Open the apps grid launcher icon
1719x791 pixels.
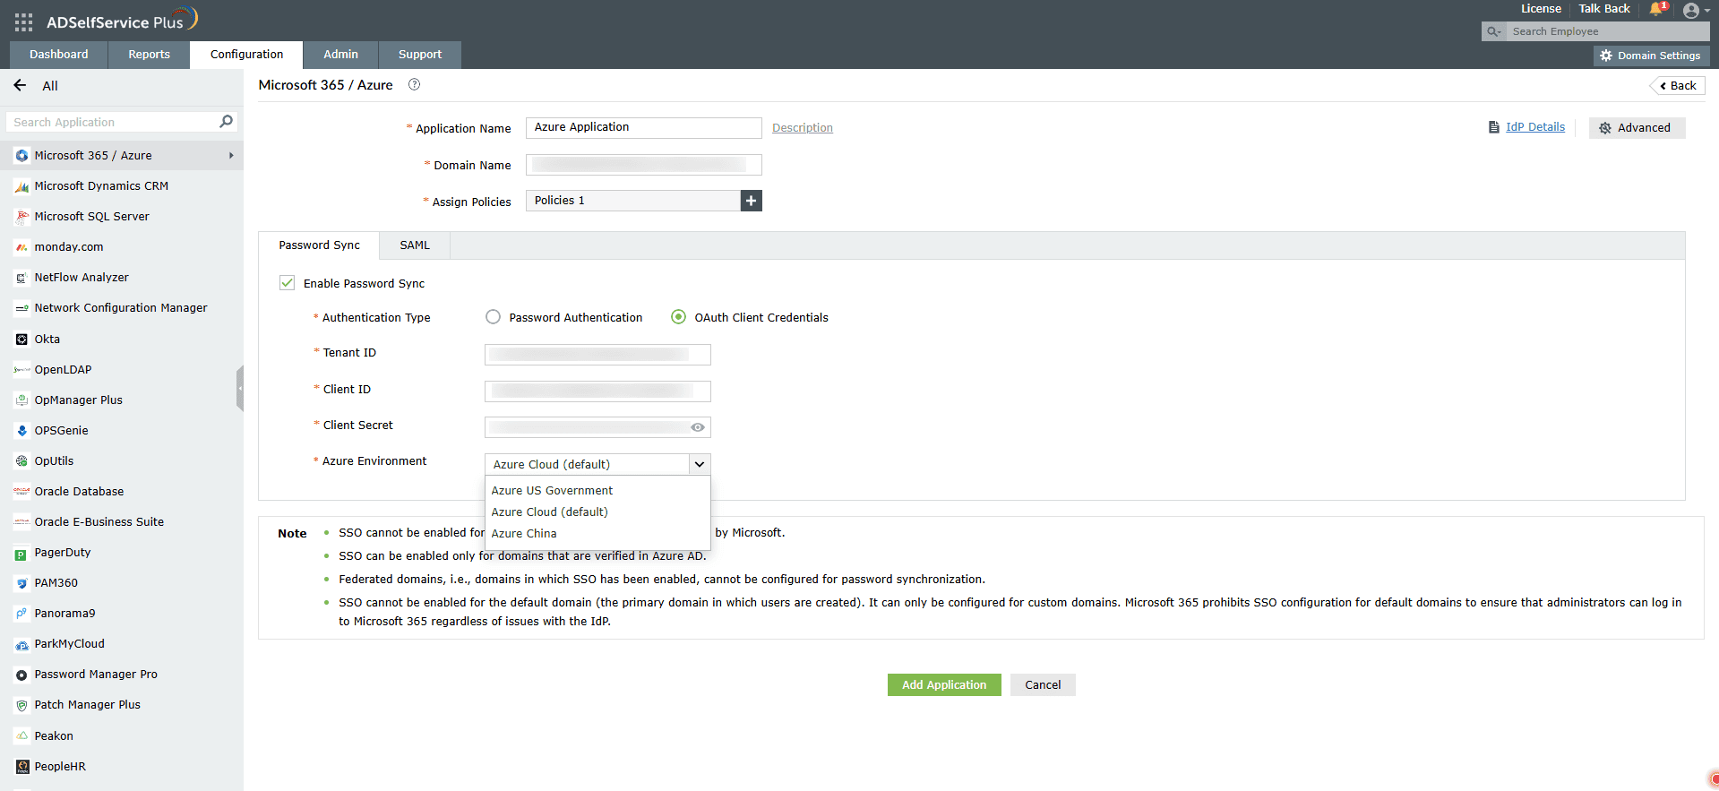click(24, 22)
